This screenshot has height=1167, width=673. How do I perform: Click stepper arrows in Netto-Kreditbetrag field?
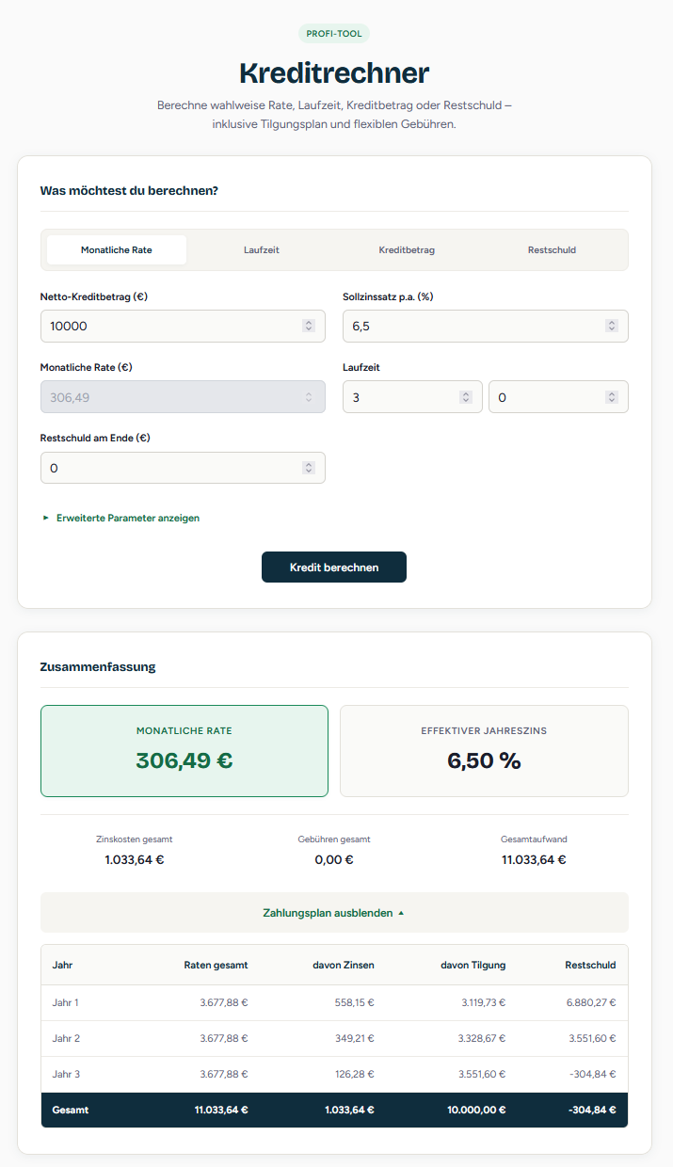coord(308,326)
